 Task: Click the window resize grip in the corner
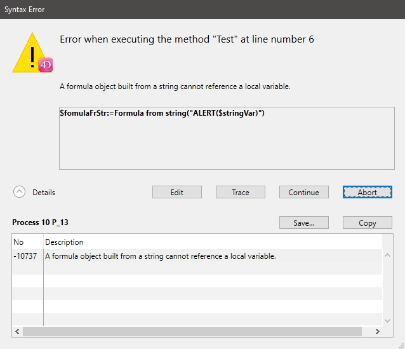pyautogui.click(x=400, y=344)
